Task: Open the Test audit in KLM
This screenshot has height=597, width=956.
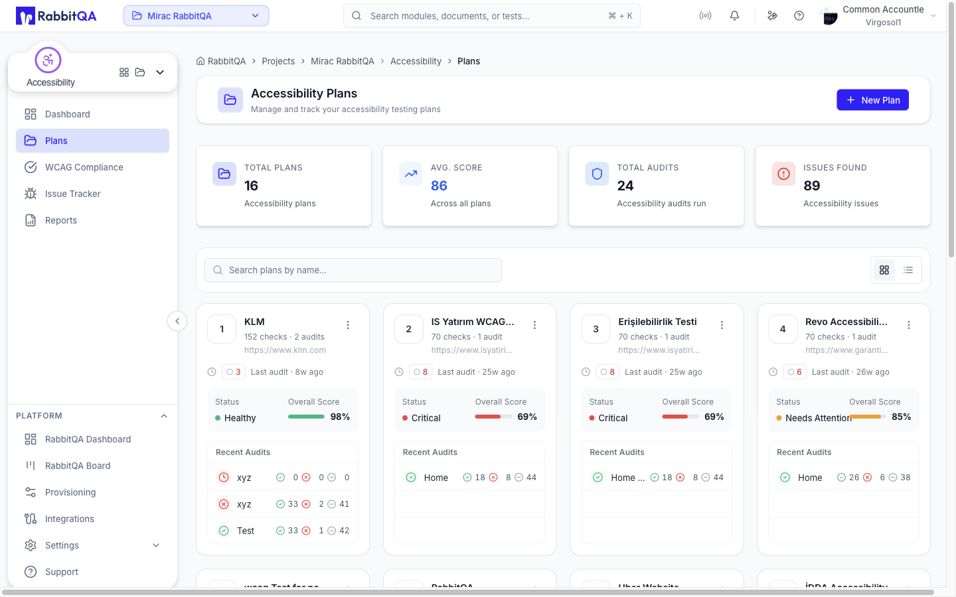Action: tap(283, 531)
